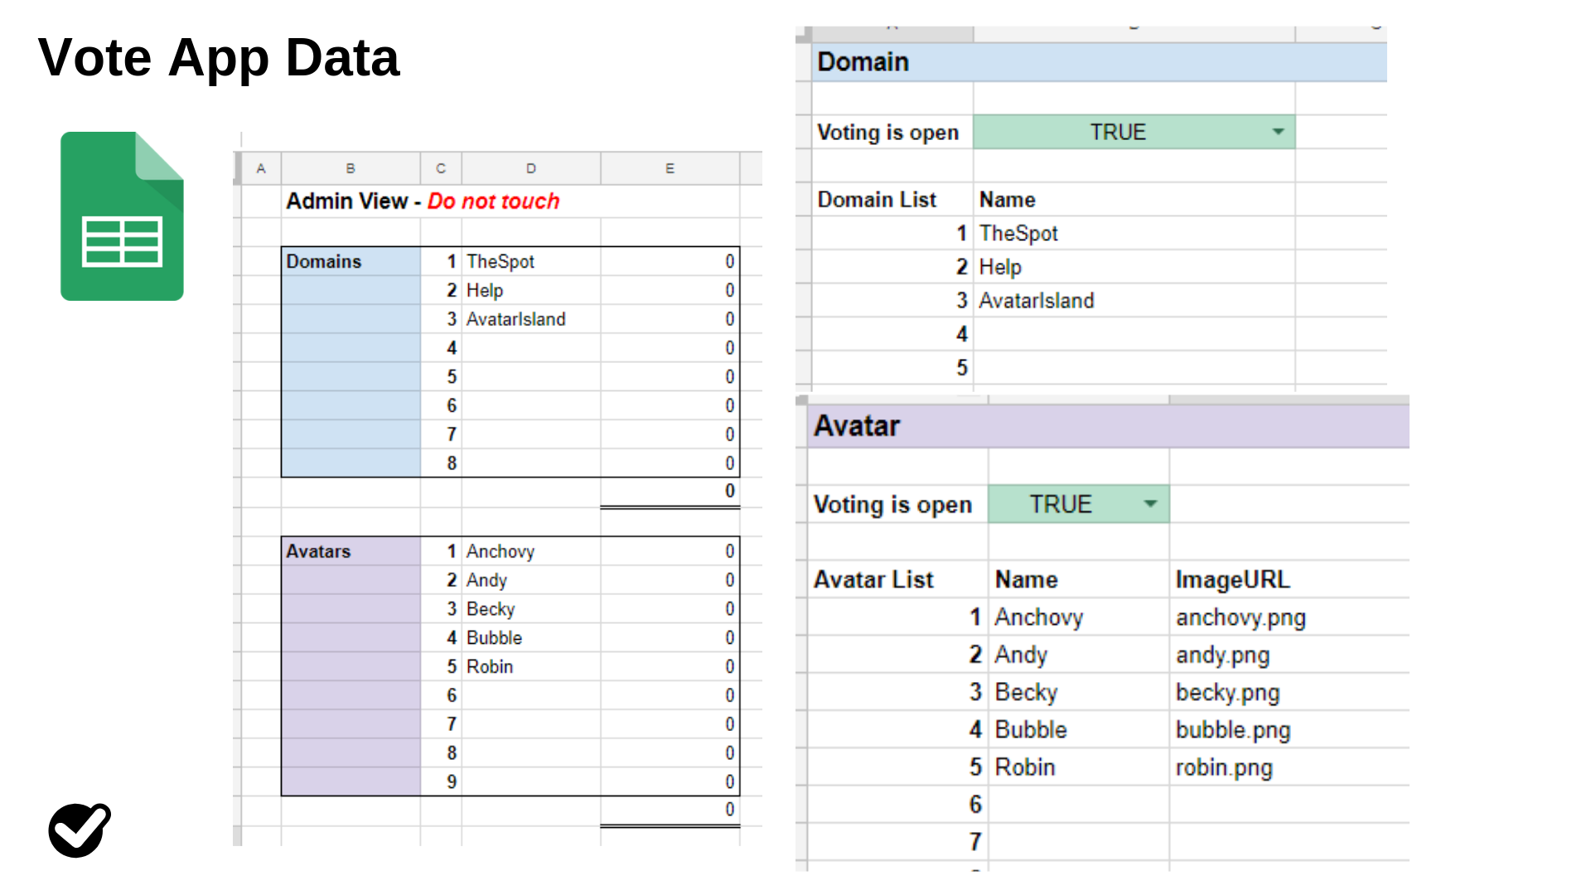Viewport: 1591px width, 895px height.
Task: Click the robin.png ImageURL cell
Action: pos(1224,767)
